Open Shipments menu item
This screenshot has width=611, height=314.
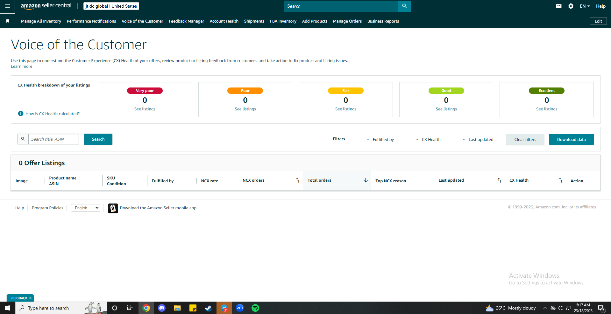click(254, 21)
